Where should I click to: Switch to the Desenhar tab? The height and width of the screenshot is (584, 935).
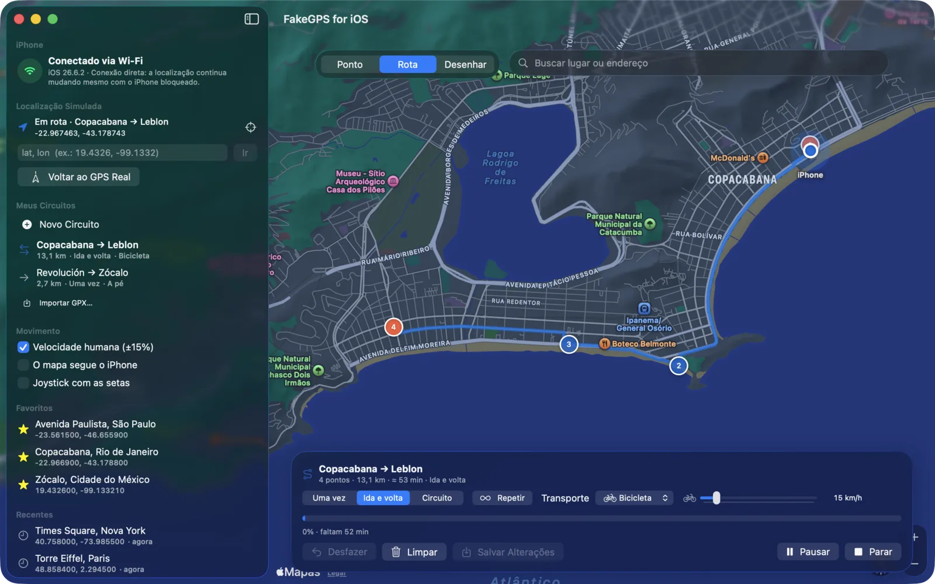(x=465, y=64)
